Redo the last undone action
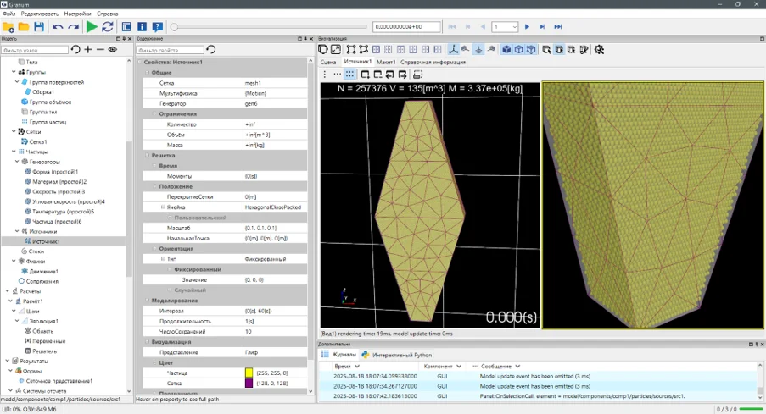This screenshot has width=766, height=414. (x=73, y=27)
